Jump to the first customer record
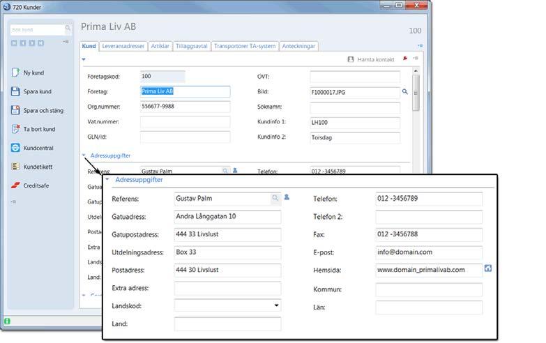 14,43
